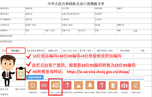
Task: Click the 单价/总价/币制 column header
Action: pyautogui.click(x=70, y=51)
